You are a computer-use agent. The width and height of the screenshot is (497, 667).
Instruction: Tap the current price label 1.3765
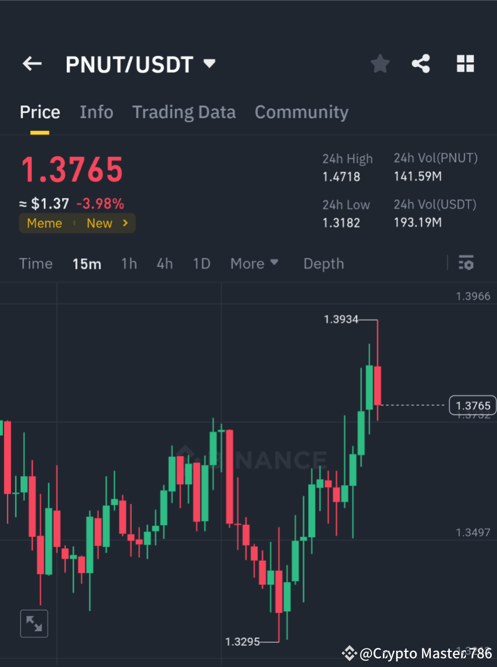tap(472, 405)
